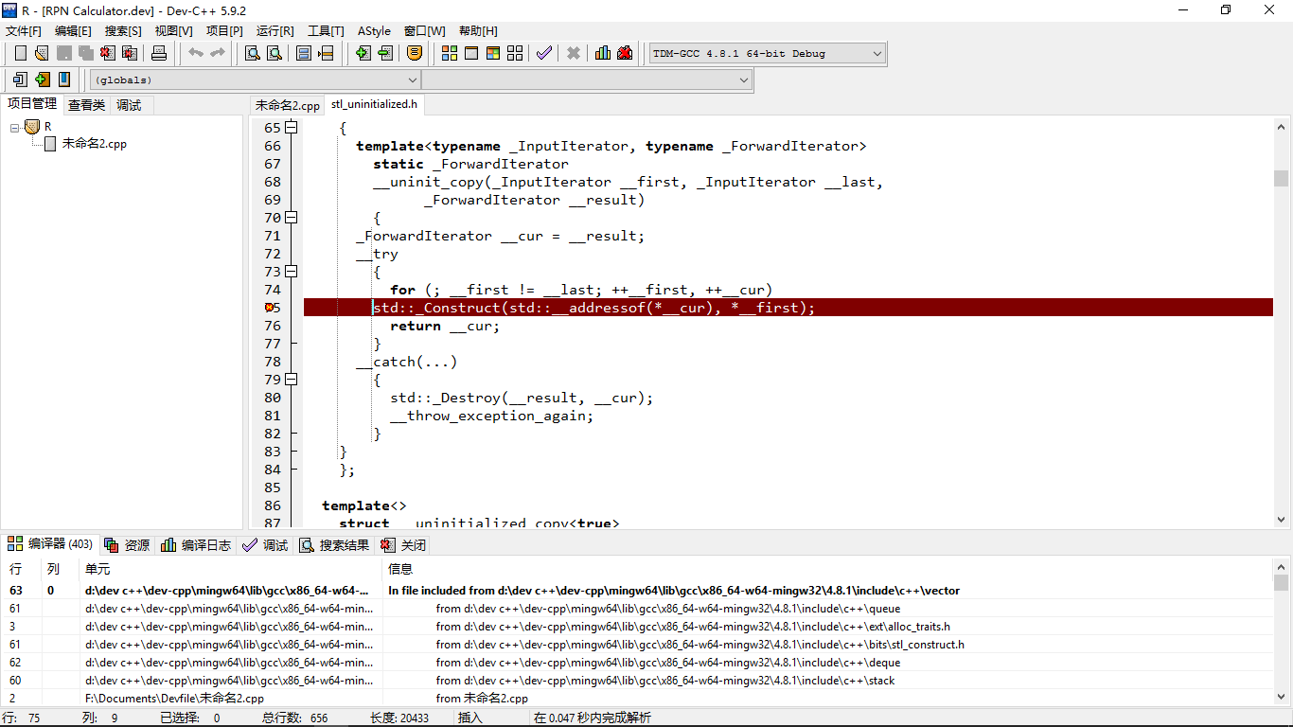This screenshot has width=1293, height=727.
Task: Toggle the breakpoint on line 75
Action: (271, 308)
